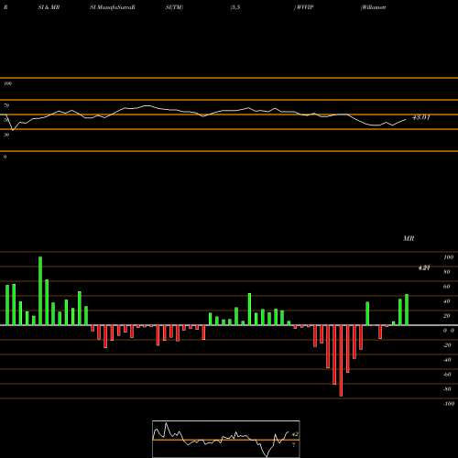The image size is (458, 458).
Task: Click the MR axis label 80
Action: tap(447, 272)
